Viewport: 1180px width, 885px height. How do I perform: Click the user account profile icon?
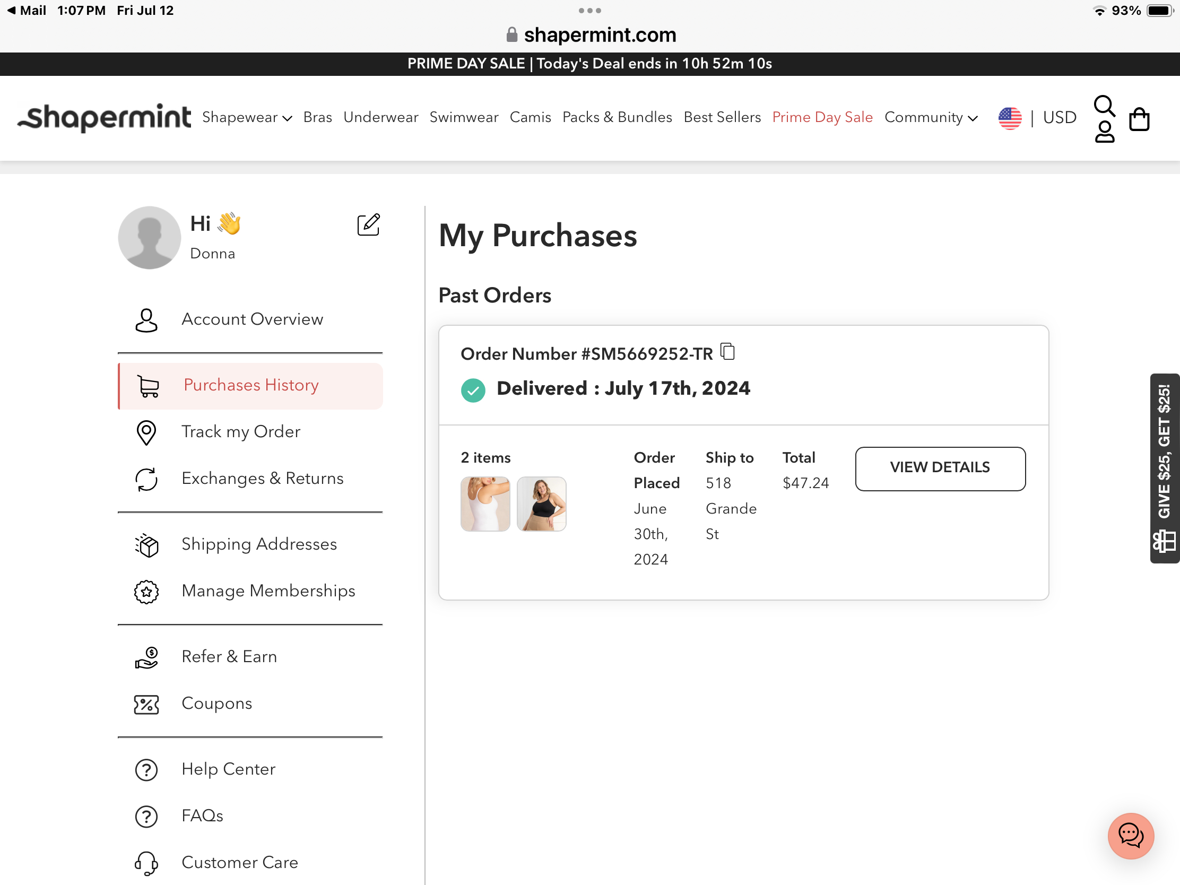[x=1104, y=132]
